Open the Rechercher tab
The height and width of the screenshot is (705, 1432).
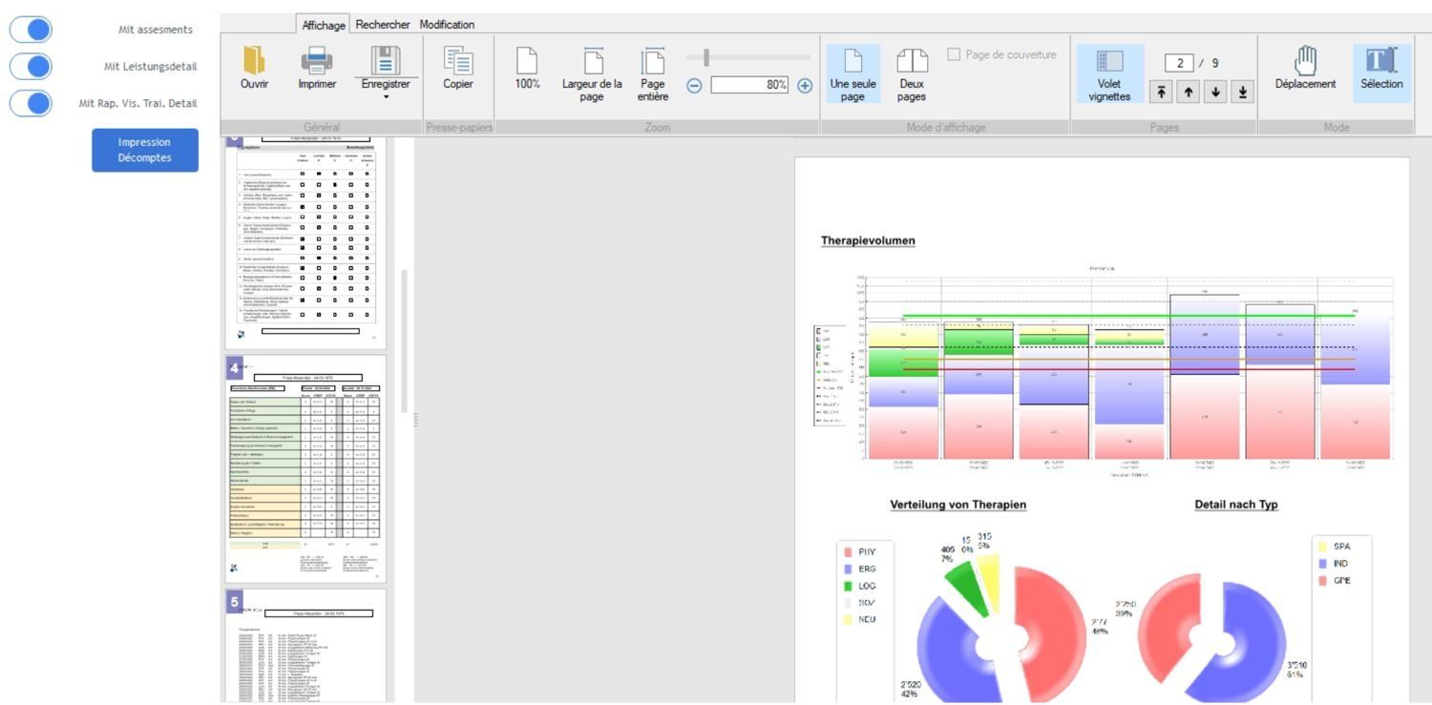pos(383,25)
